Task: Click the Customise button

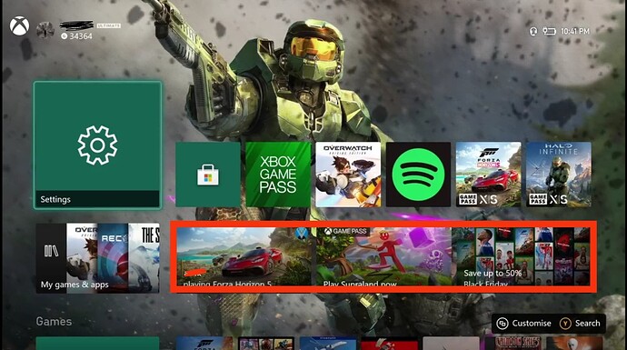Action: point(524,324)
